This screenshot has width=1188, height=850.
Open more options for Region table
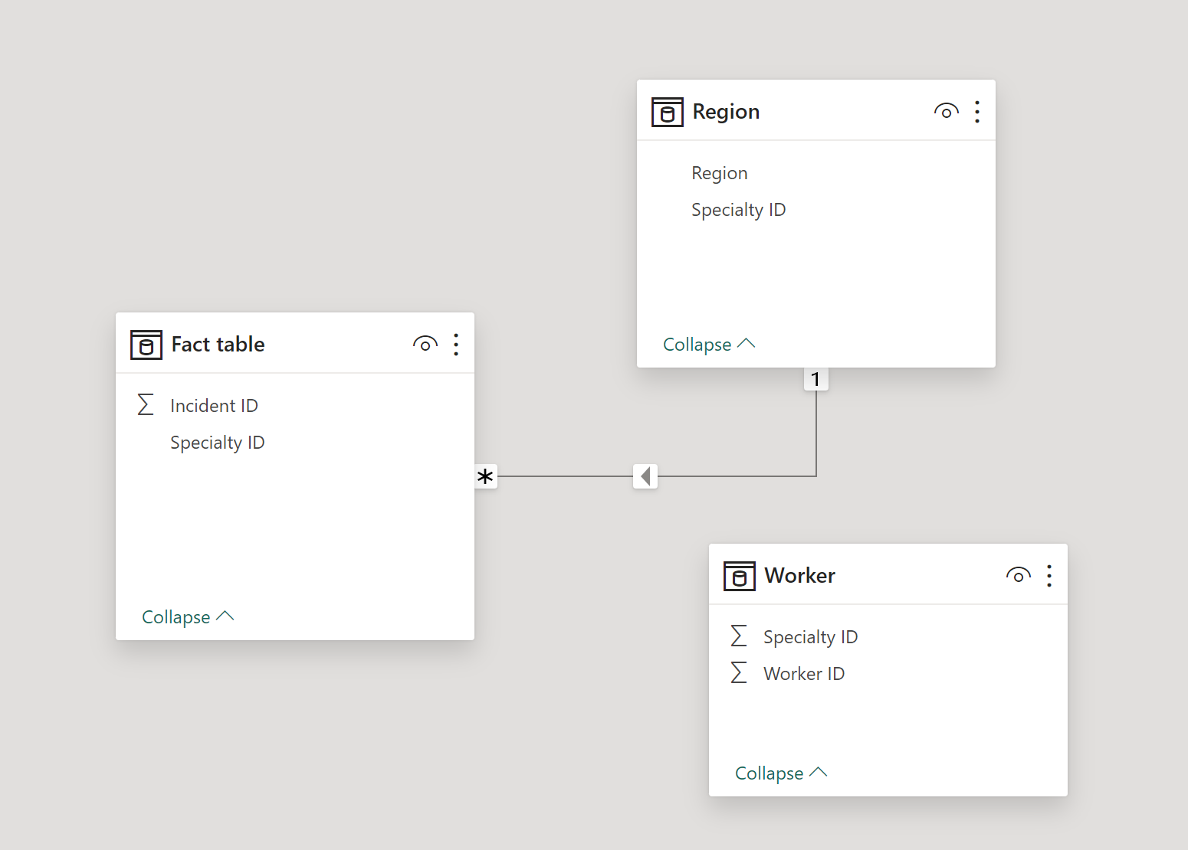pos(976,112)
